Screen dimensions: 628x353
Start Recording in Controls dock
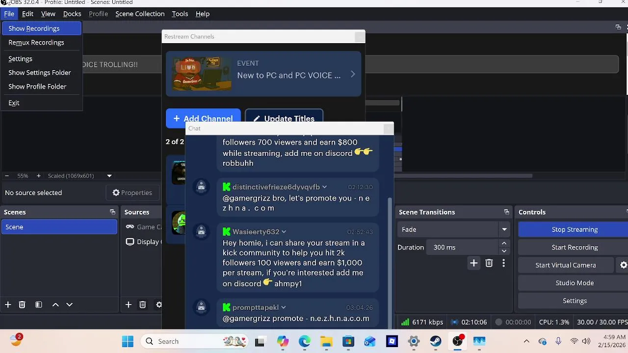(573, 247)
